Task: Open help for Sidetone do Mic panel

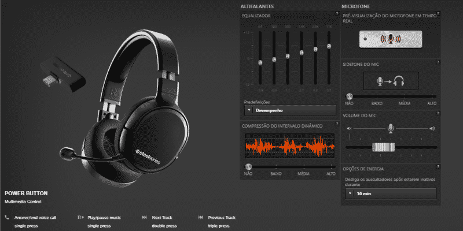Action: click(x=438, y=62)
